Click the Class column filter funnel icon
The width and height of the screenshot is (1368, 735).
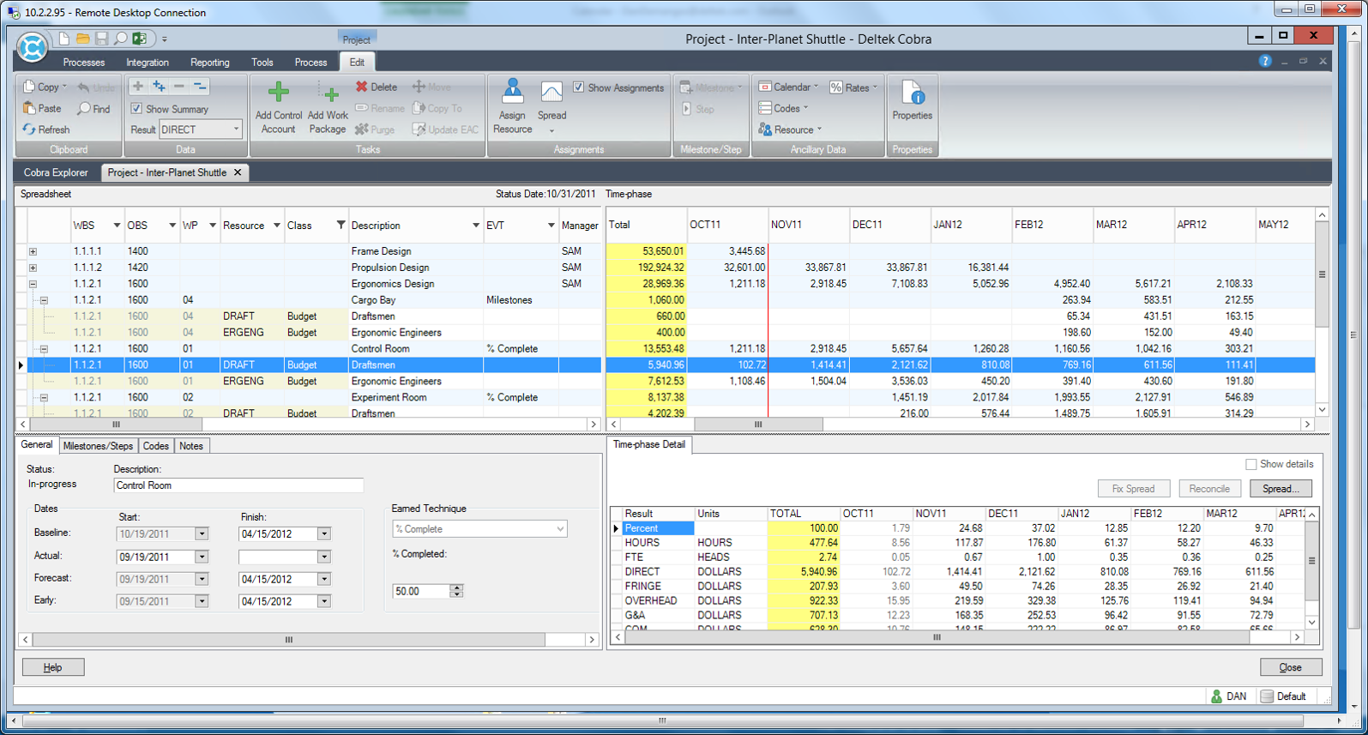coord(340,226)
